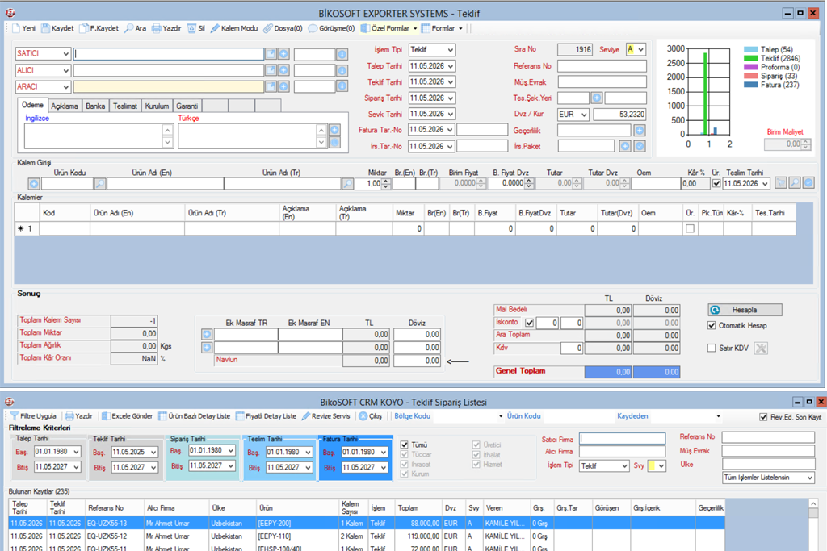Open Dosya(0) attachment icon
The height and width of the screenshot is (551, 827).
(268, 28)
